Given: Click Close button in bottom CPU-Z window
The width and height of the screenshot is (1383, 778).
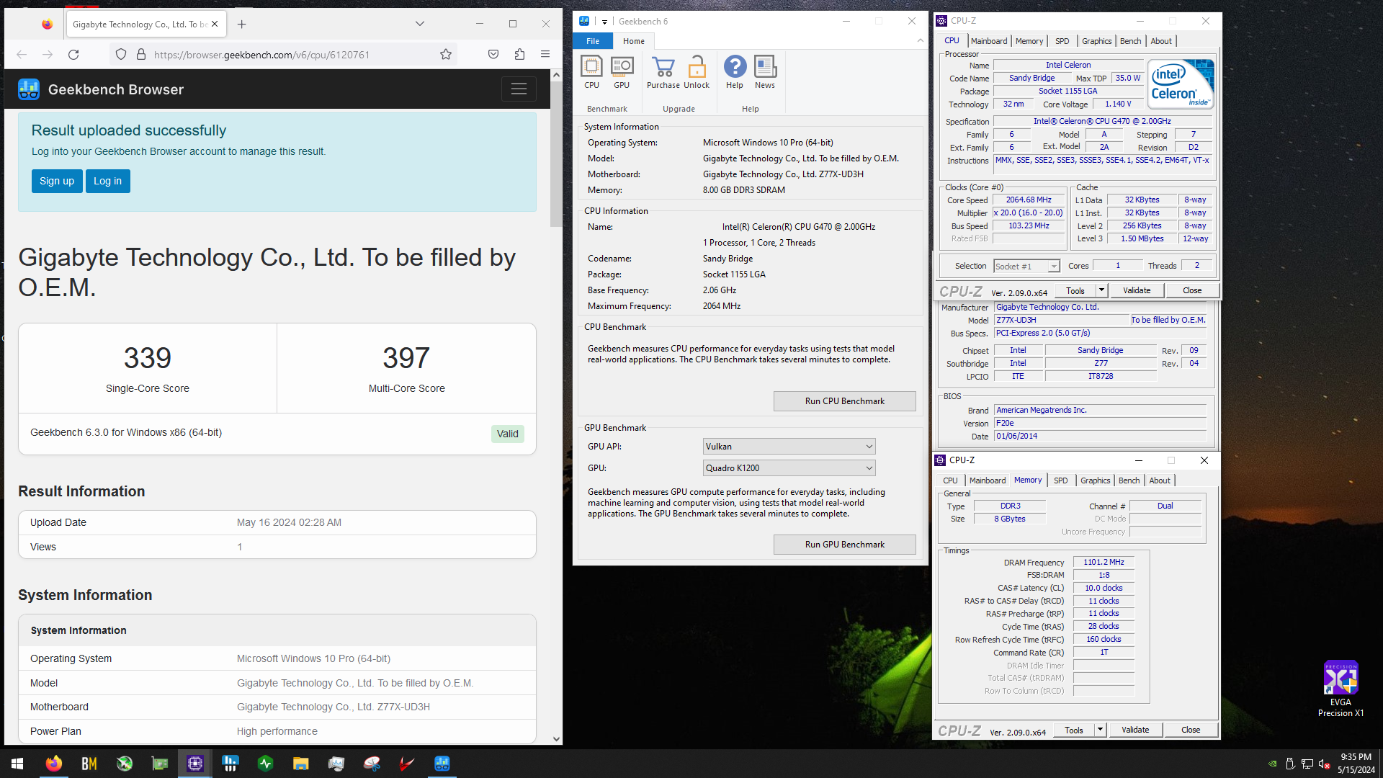Looking at the screenshot, I should (1191, 730).
